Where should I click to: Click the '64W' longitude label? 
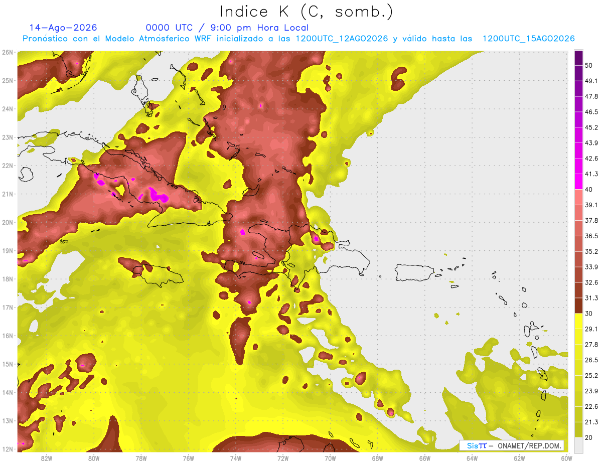[x=472, y=458]
